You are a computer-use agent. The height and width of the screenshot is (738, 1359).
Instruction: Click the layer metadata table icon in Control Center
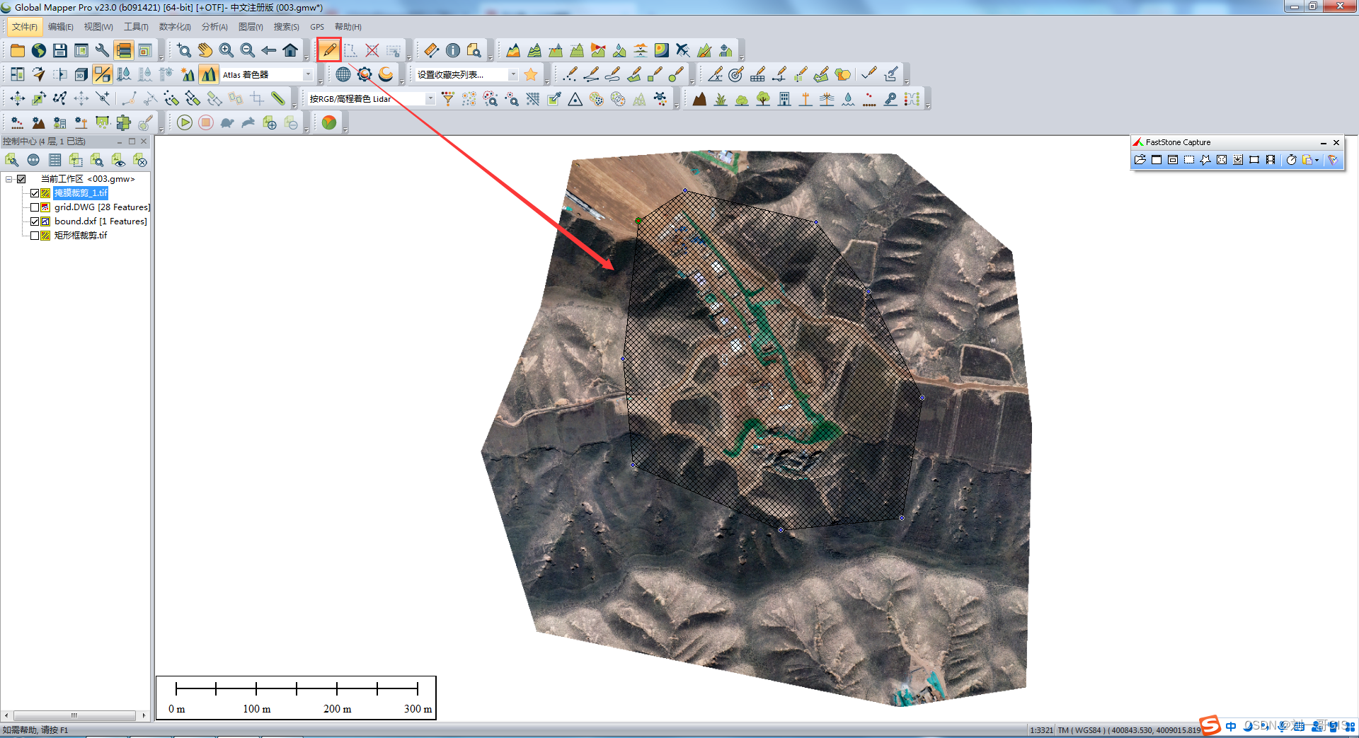tap(55, 160)
